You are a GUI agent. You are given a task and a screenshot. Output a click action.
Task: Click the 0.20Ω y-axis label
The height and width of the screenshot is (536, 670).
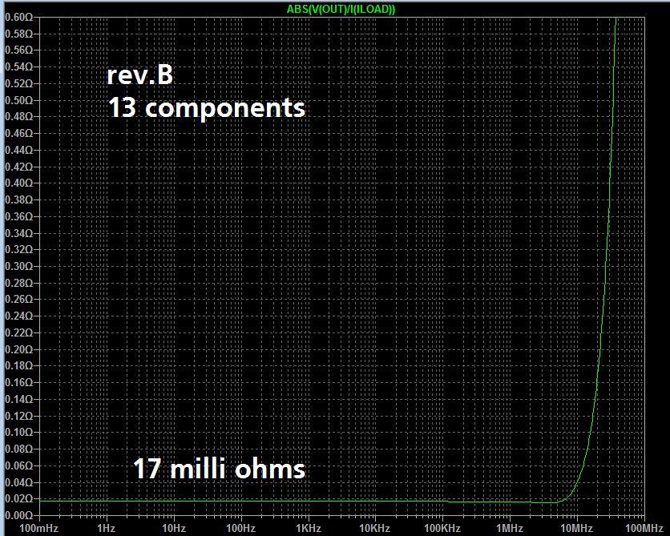click(18, 349)
